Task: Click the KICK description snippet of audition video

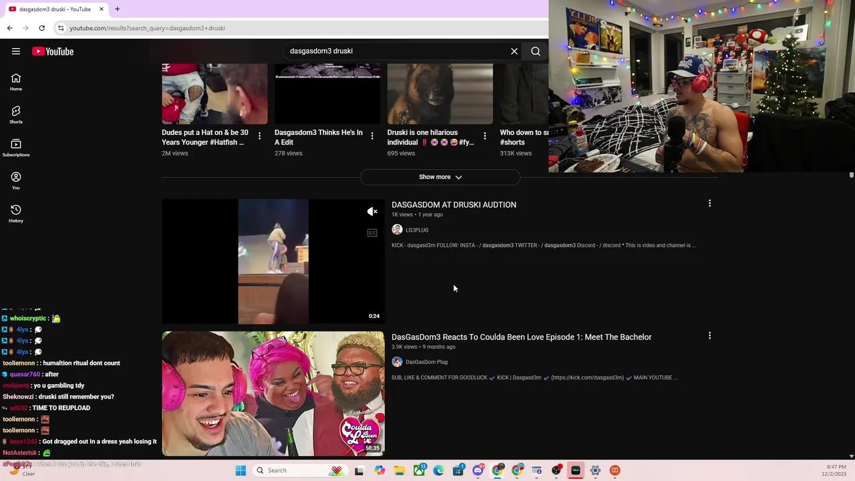Action: tap(544, 245)
